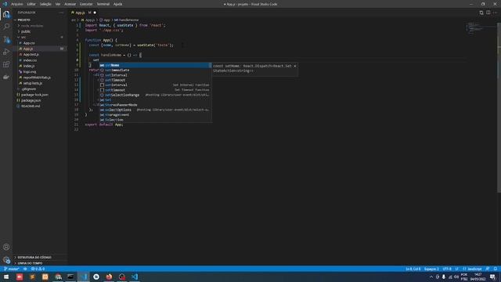Click the unsaved dot on App.js tab

pyautogui.click(x=95, y=13)
